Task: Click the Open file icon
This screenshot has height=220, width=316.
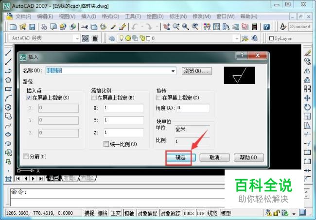Action: click(x=23, y=27)
